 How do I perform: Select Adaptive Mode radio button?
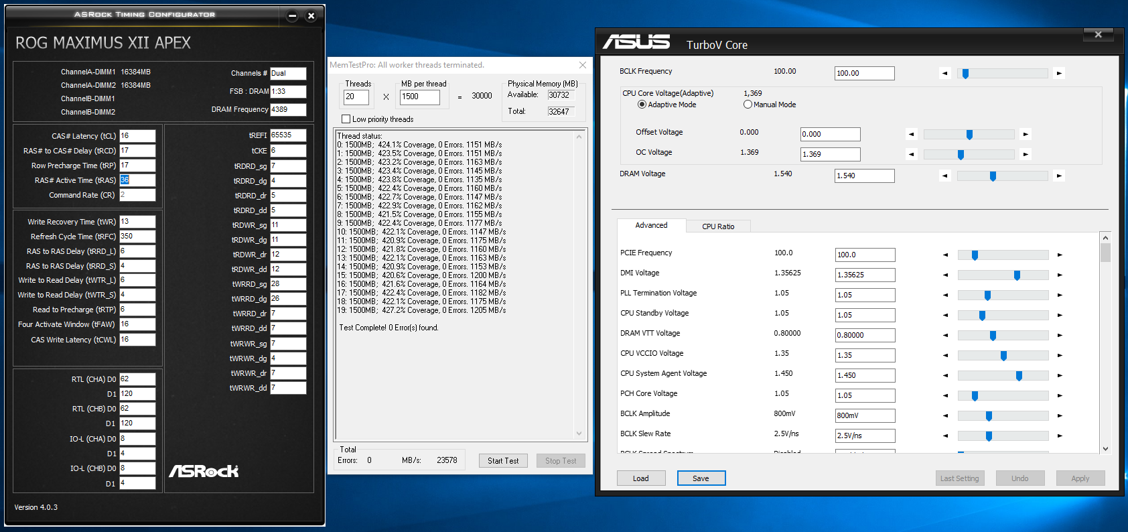tap(642, 105)
